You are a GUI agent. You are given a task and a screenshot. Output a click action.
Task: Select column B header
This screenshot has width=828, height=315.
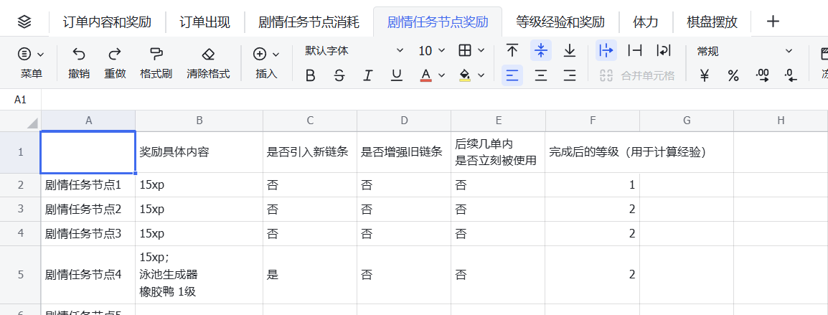(x=199, y=121)
